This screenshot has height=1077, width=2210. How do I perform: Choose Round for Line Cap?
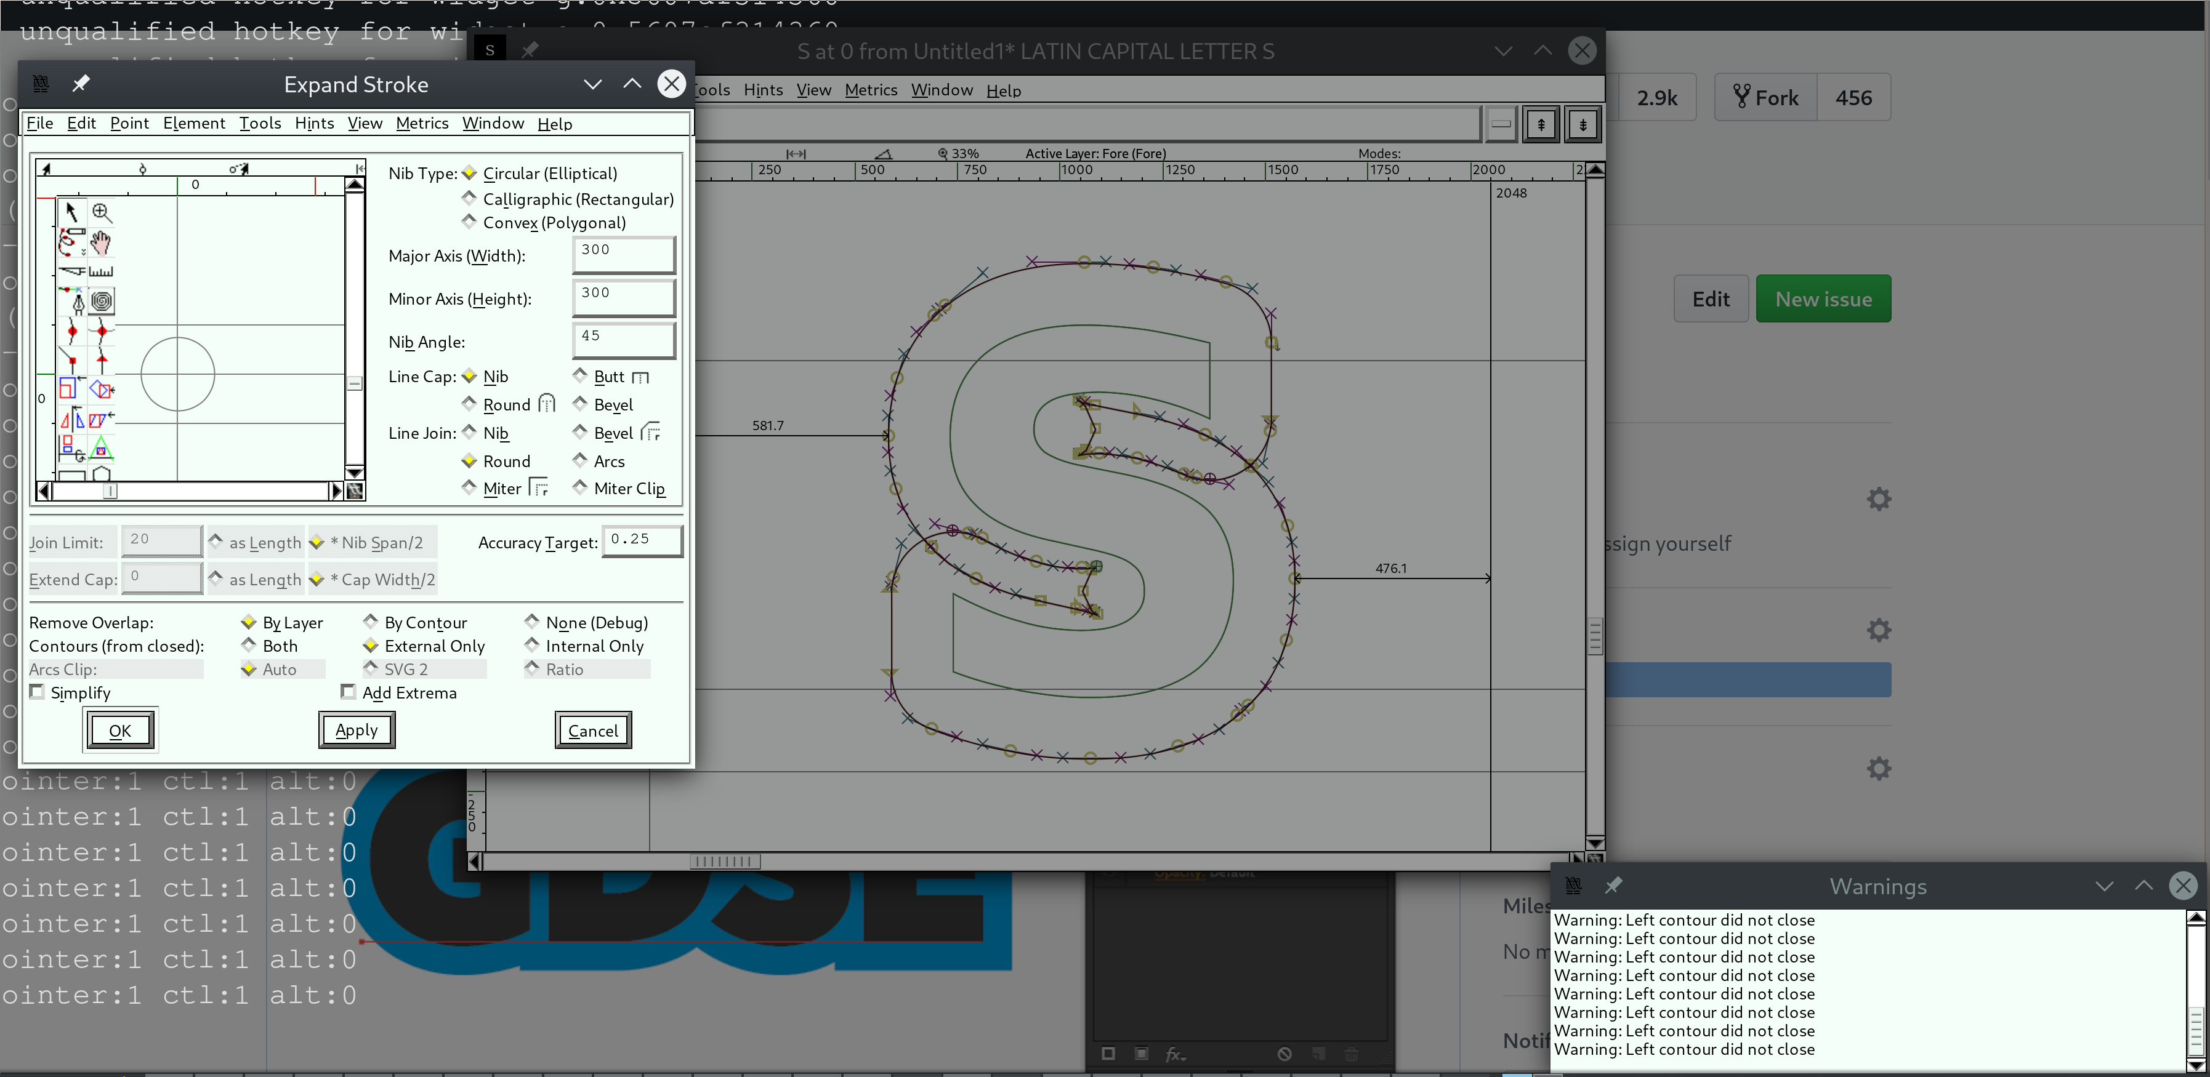(x=469, y=404)
